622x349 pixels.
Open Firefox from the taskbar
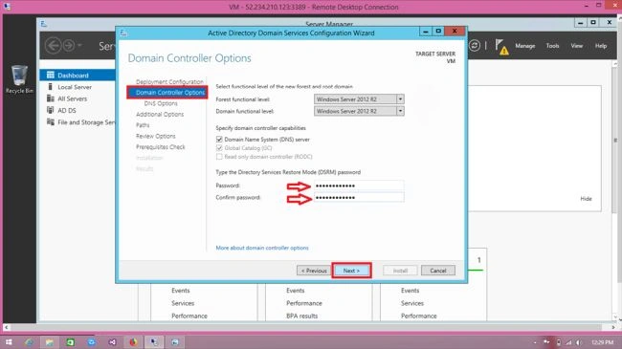(133, 342)
